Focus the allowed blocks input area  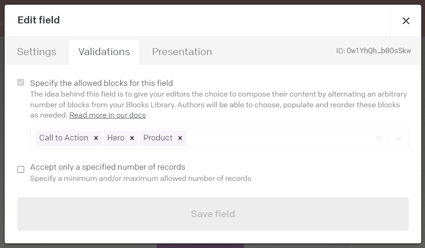[279, 138]
